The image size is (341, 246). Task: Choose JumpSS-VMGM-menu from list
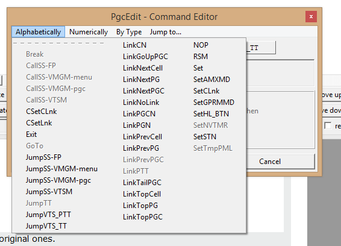(61, 169)
